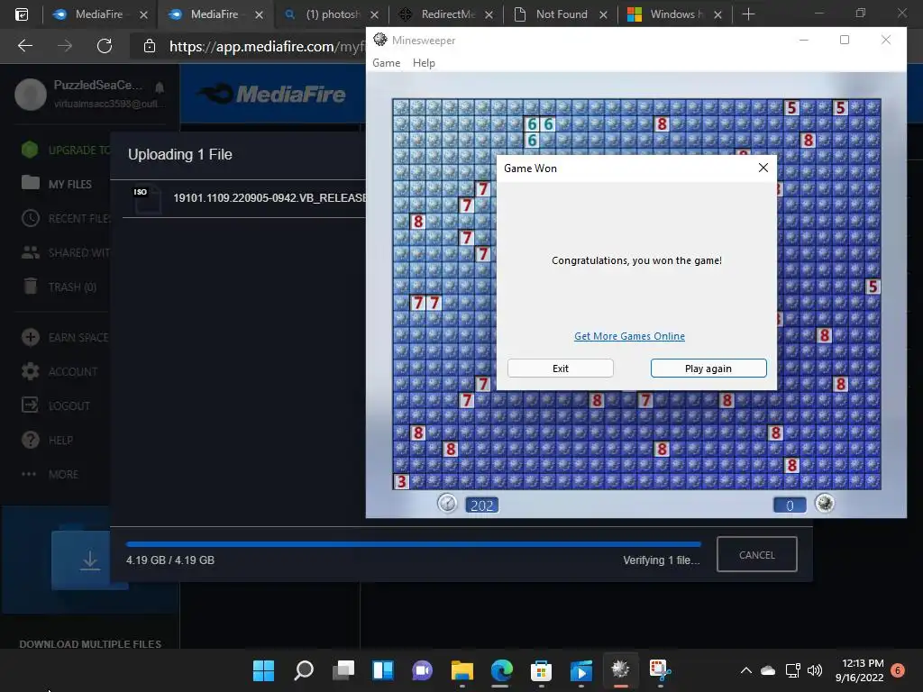Click the Minesweeper taskbar icon

(x=620, y=669)
